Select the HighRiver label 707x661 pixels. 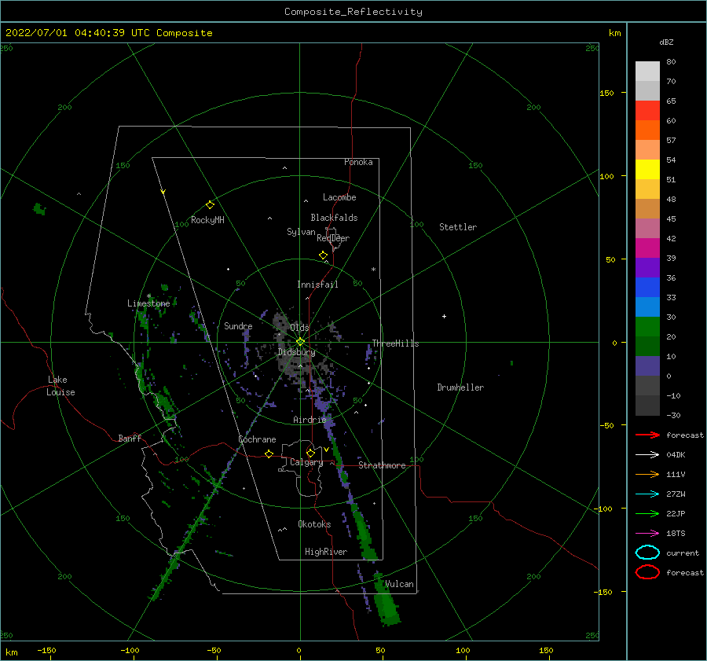pos(326,552)
